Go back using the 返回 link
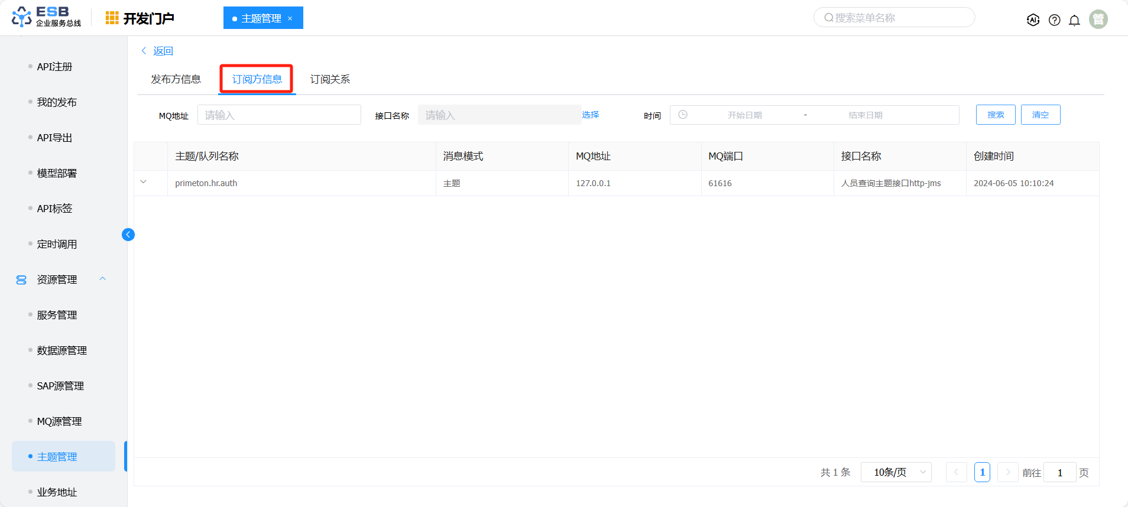Screen dimensions: 1128x507 [157, 51]
